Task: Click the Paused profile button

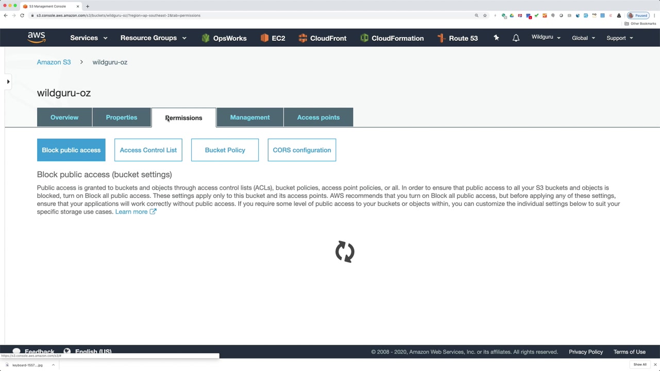Action: (x=638, y=15)
